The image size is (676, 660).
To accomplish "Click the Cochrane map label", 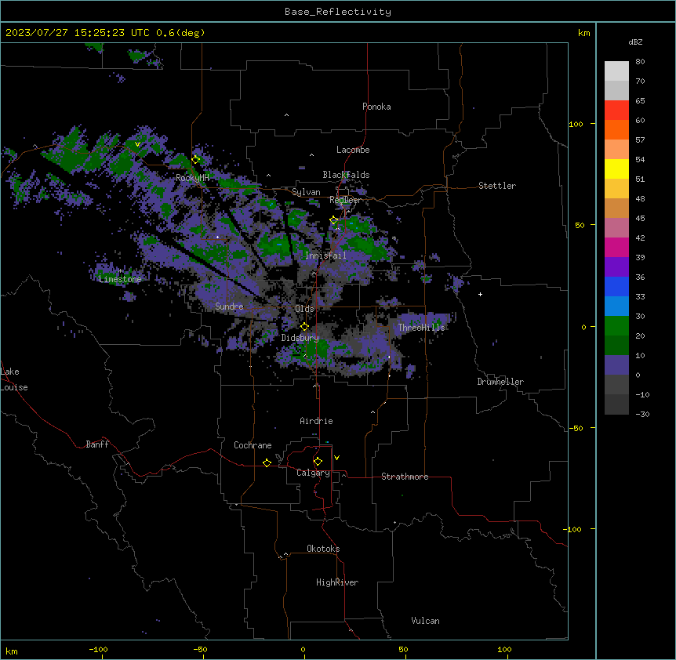I will [x=253, y=445].
